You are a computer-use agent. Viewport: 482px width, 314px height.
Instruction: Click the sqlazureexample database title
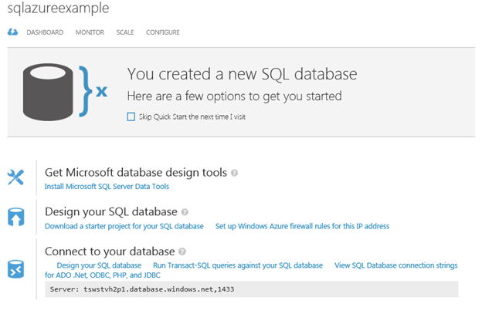(x=58, y=8)
